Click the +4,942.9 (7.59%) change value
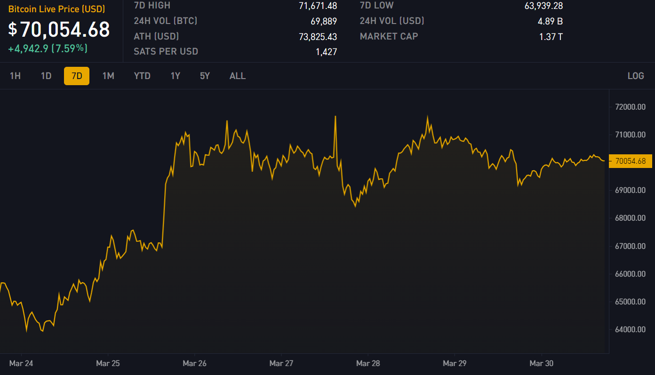655x375 pixels. (x=48, y=48)
